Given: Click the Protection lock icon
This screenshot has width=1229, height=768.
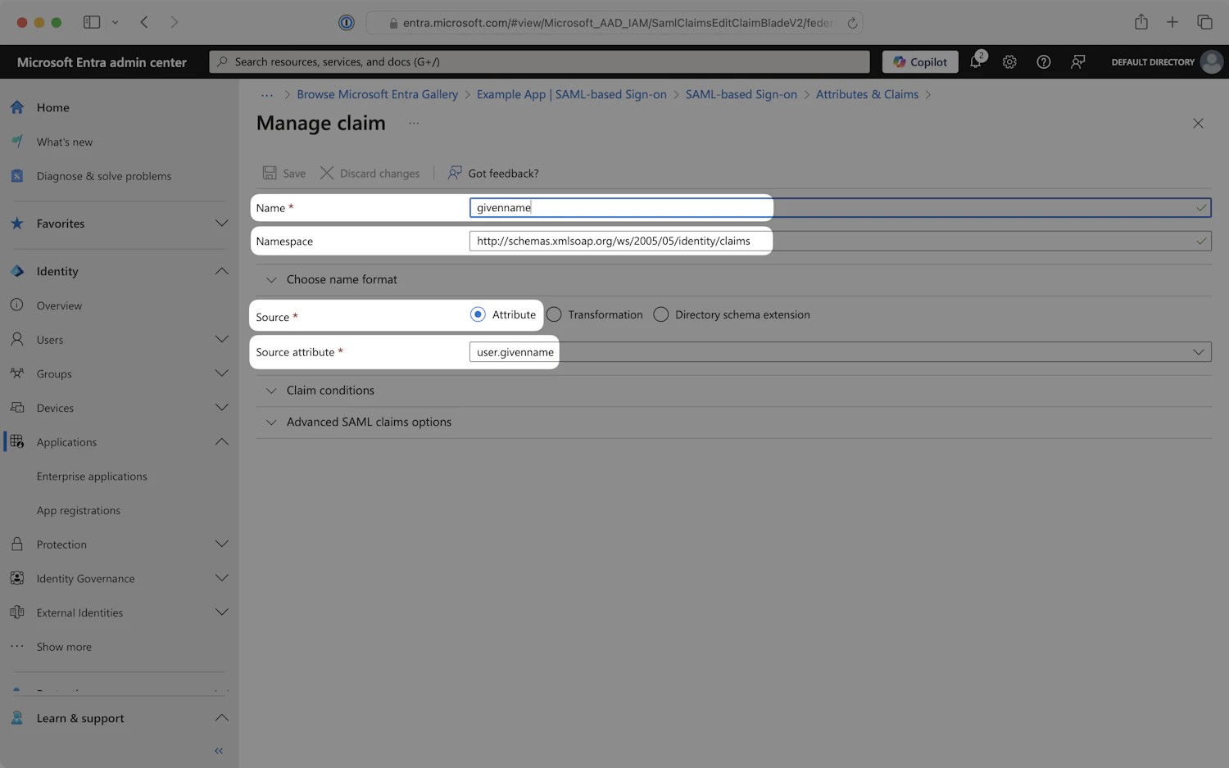Looking at the screenshot, I should tap(17, 544).
